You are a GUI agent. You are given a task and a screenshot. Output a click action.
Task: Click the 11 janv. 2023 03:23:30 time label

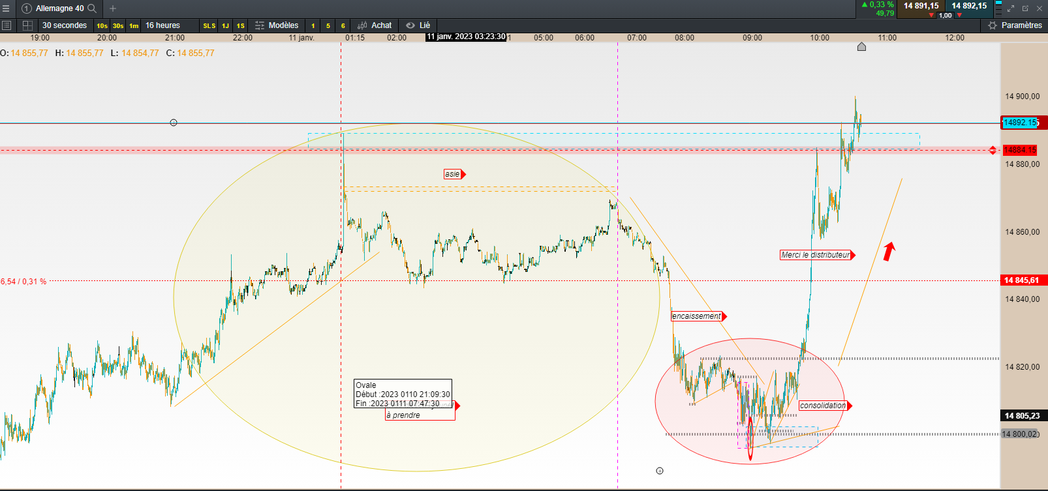tap(466, 37)
